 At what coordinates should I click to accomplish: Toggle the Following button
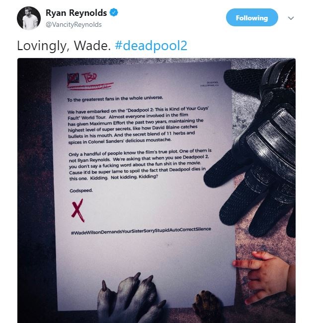click(x=252, y=18)
